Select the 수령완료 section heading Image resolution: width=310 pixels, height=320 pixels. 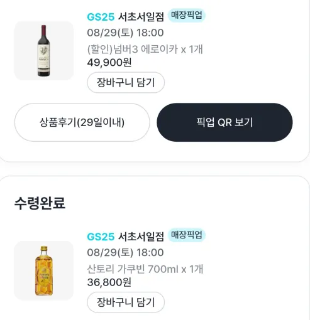[x=40, y=203]
